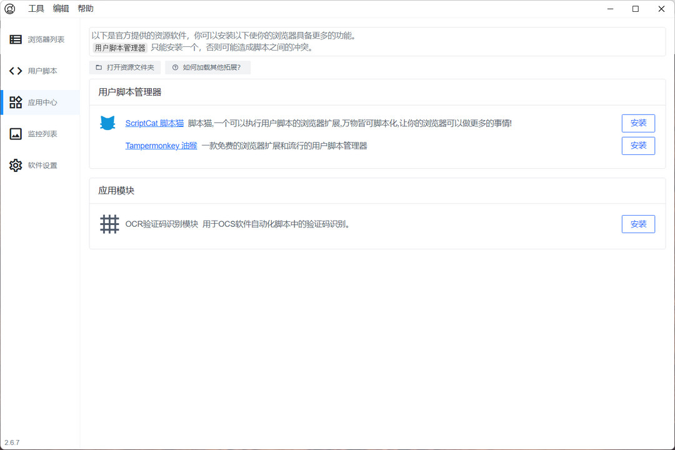Click the 用户脚本管理器 section heading

129,92
